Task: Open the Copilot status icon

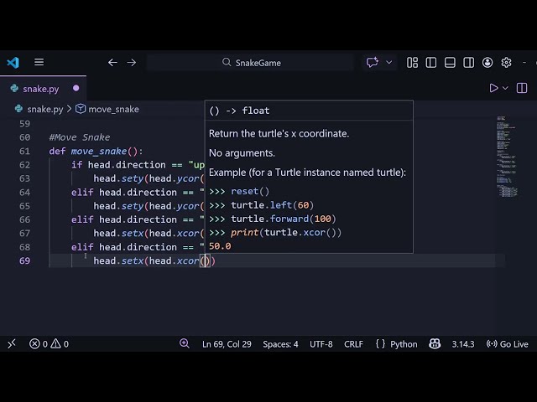Action: click(x=435, y=343)
